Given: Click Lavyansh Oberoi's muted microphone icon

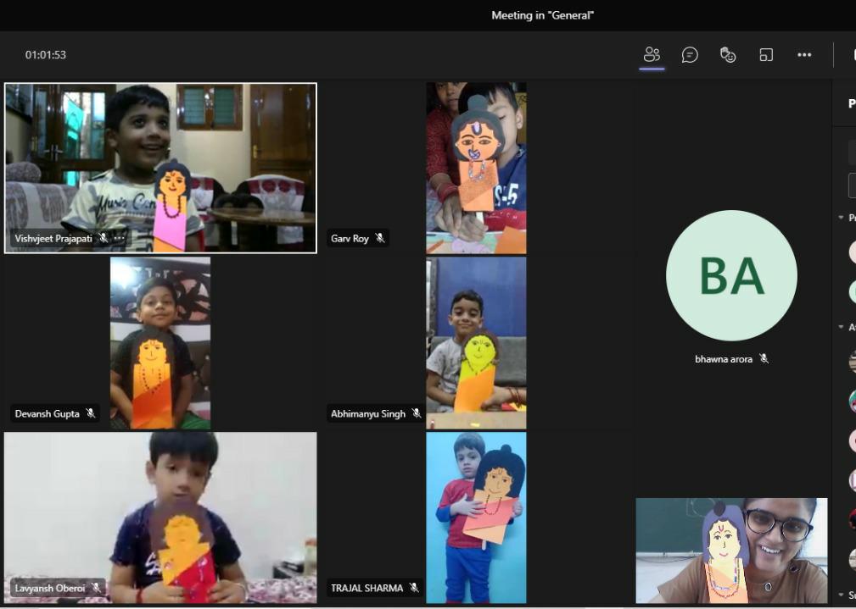Looking at the screenshot, I should [x=96, y=588].
